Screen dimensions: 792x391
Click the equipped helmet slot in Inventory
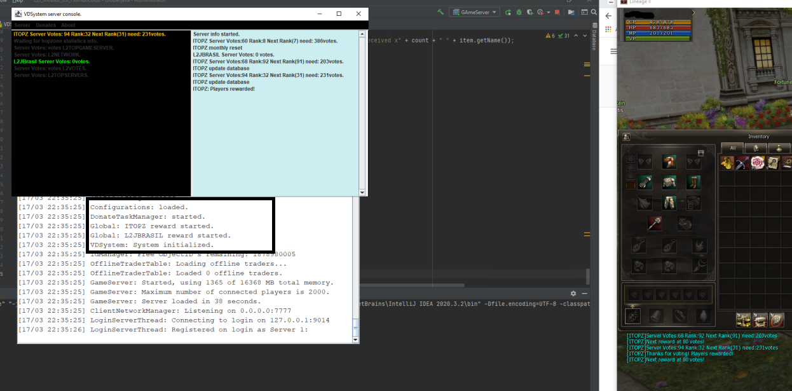pyautogui.click(x=669, y=161)
